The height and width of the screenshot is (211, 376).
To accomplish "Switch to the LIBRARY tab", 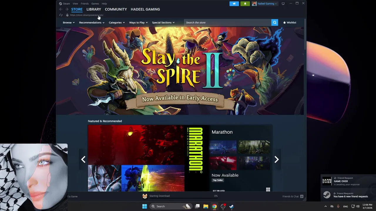I will point(94,9).
